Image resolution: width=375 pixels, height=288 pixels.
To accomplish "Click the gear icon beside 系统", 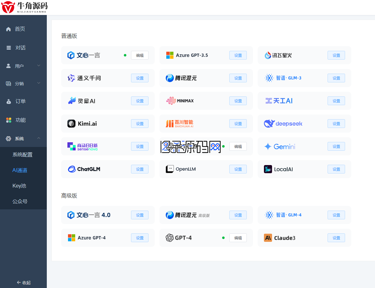I will [x=8, y=139].
